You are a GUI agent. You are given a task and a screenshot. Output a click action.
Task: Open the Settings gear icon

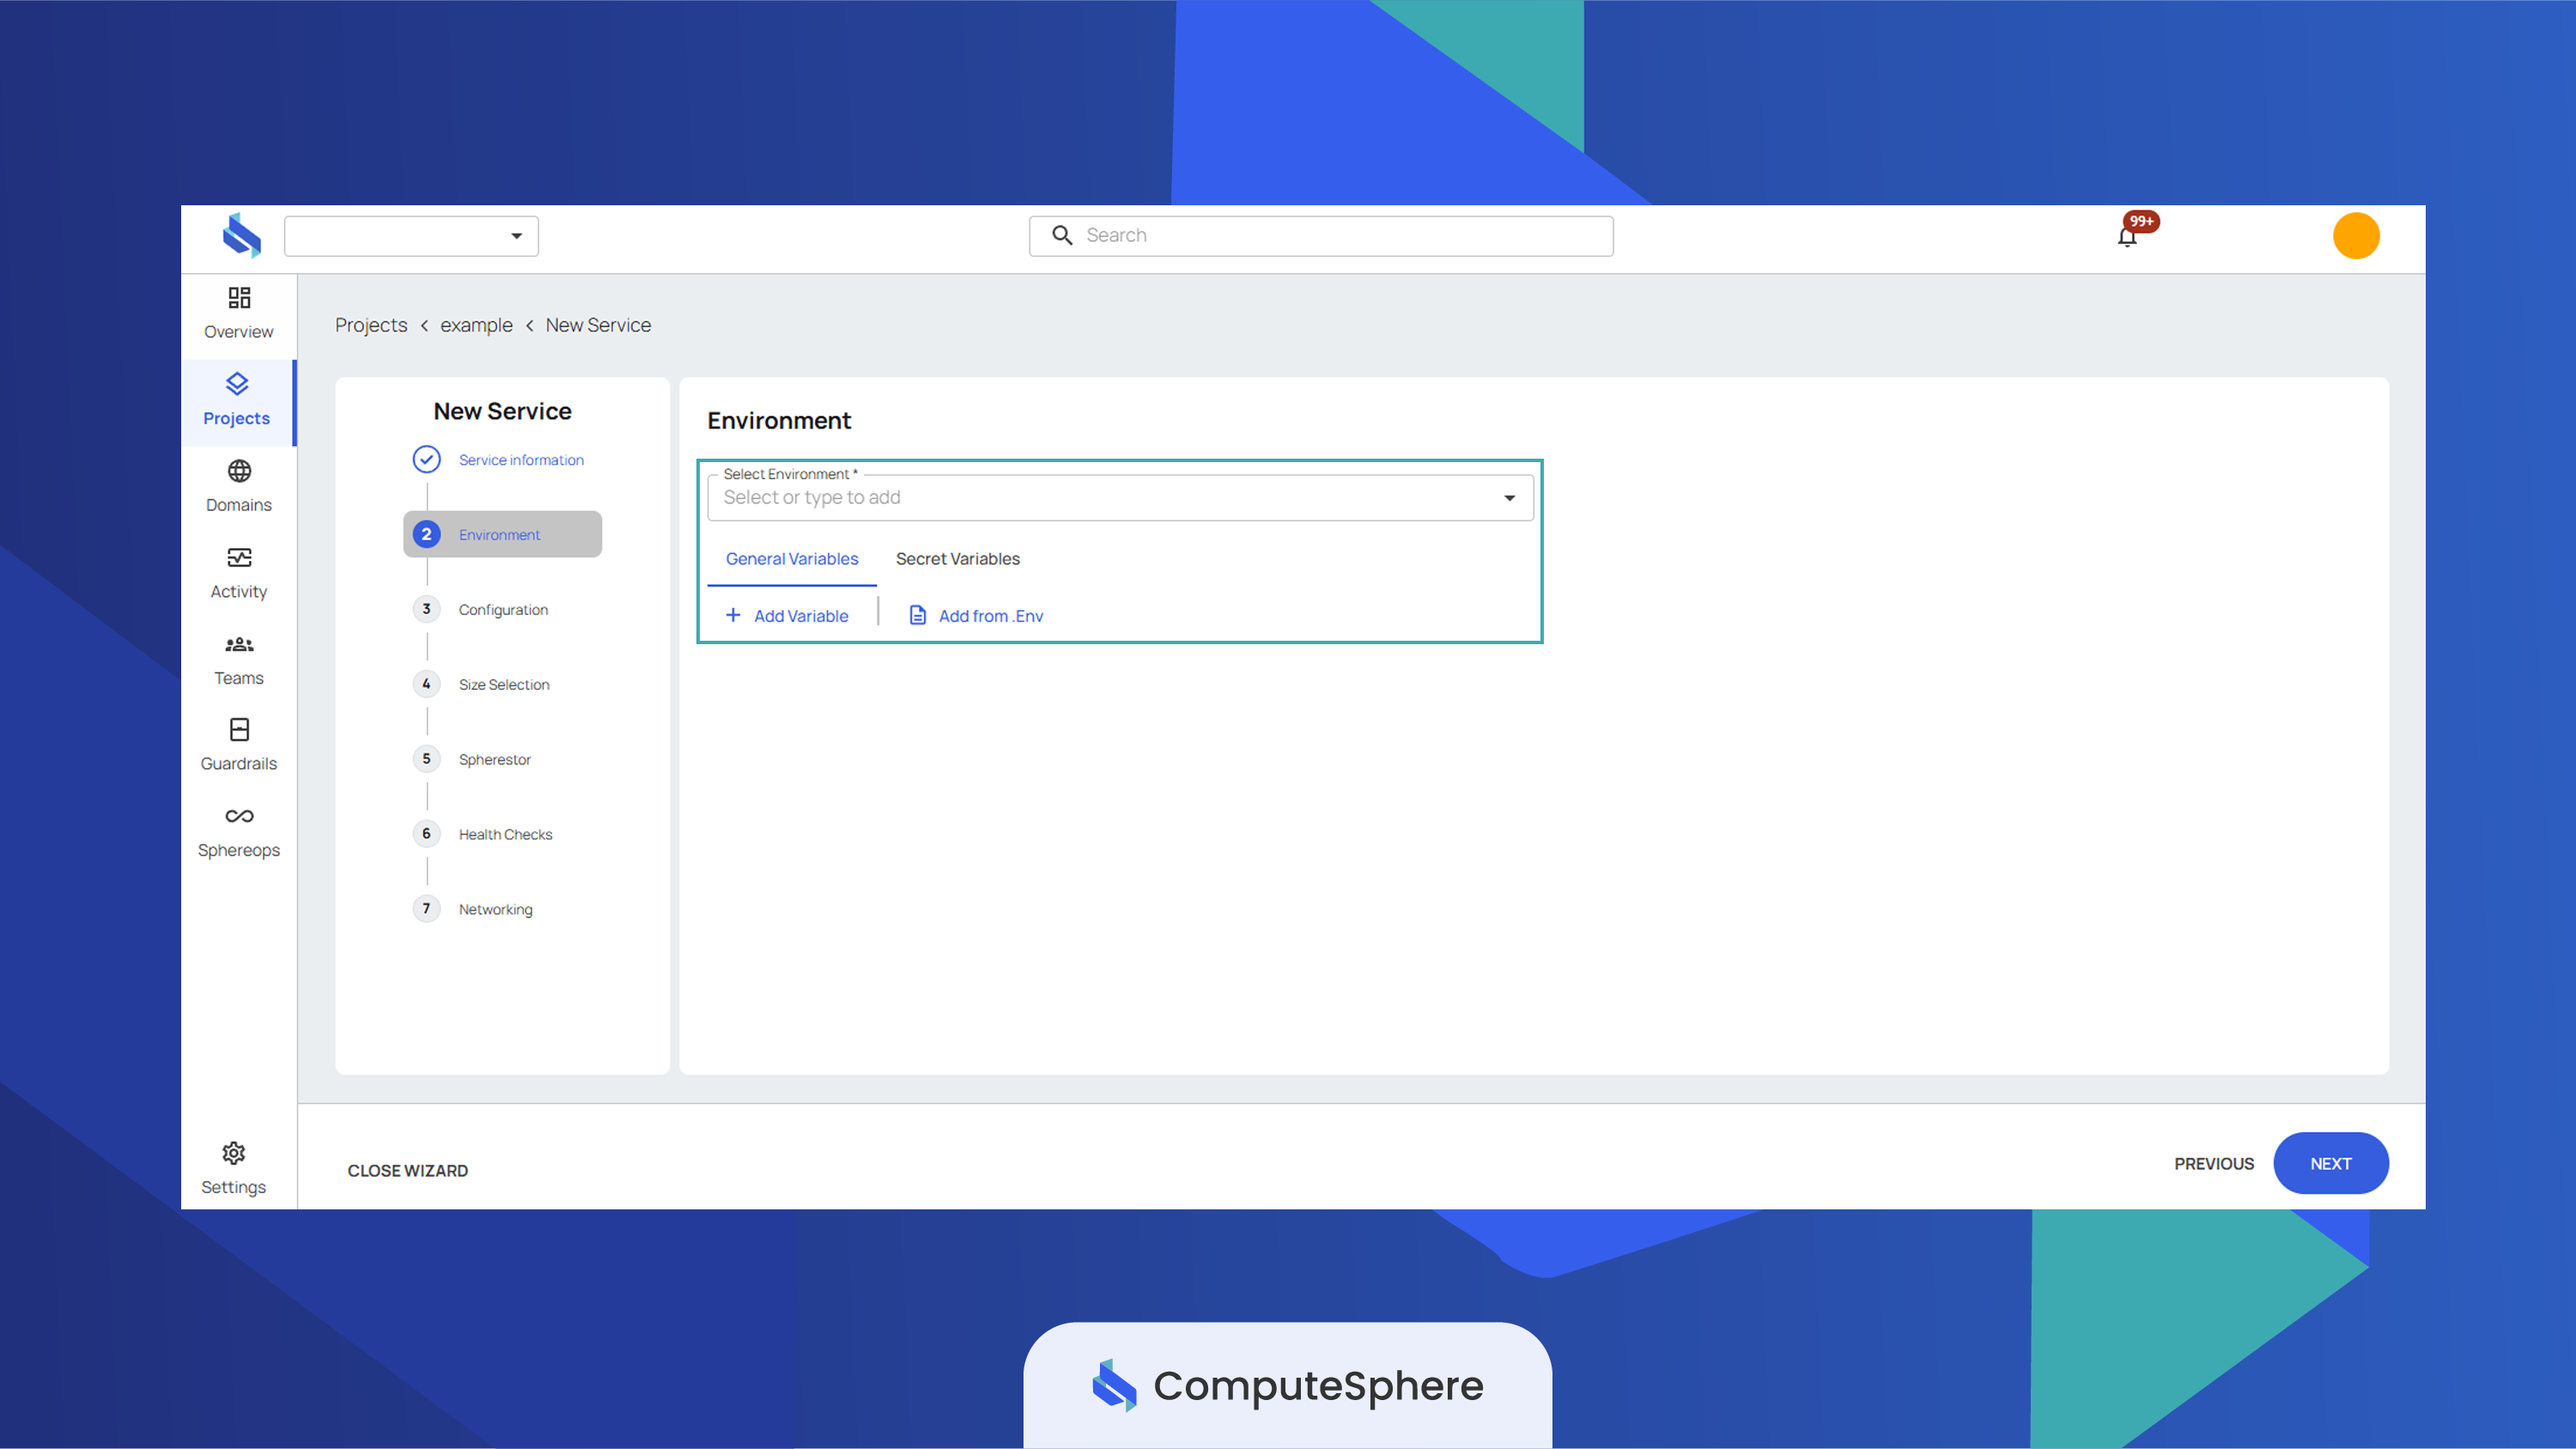234,1154
